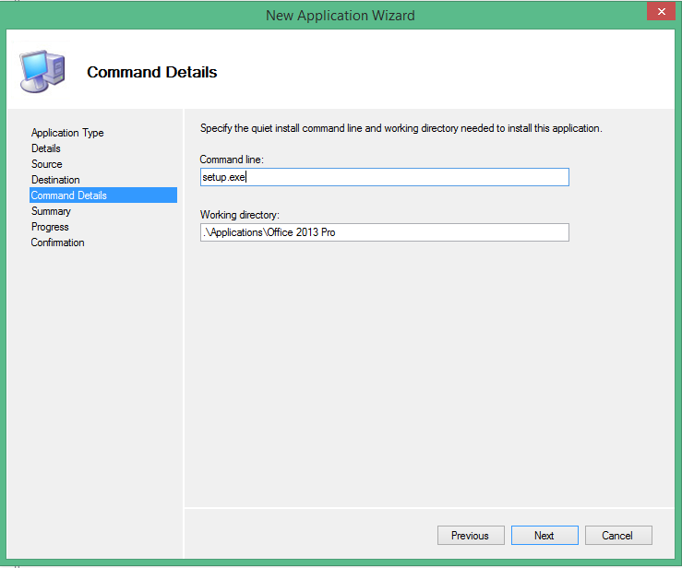
Task: Select Application Type step in sidebar
Action: click(67, 133)
